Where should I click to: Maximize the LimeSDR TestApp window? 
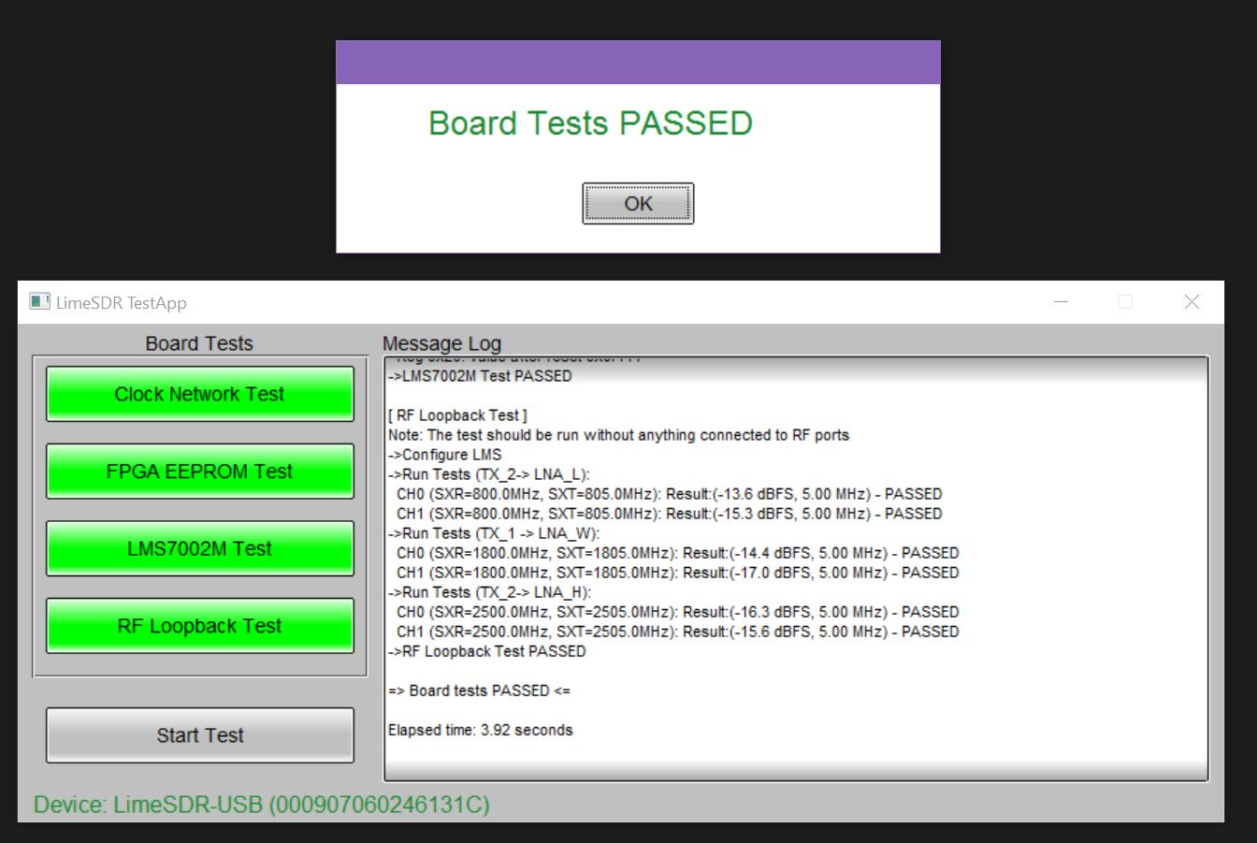tap(1125, 302)
